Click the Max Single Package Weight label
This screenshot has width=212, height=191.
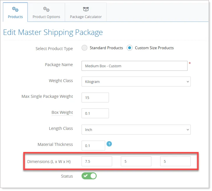[x=47, y=96]
